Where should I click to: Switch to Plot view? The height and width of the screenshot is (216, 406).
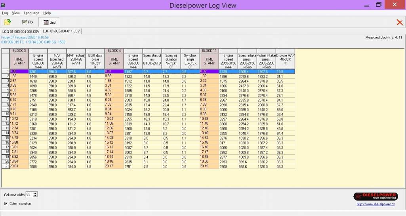28,23
